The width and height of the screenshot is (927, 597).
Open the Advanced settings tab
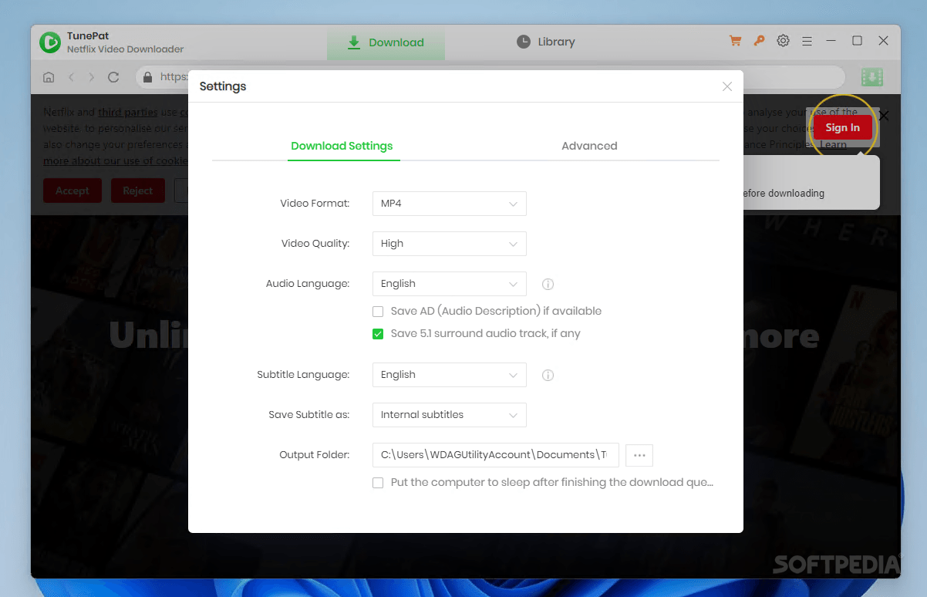coord(589,146)
